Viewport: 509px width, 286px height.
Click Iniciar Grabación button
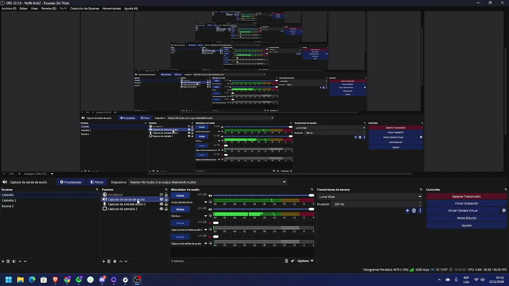[466, 203]
